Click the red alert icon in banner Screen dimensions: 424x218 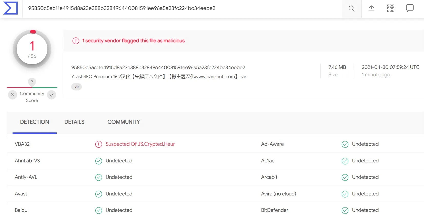tap(76, 41)
